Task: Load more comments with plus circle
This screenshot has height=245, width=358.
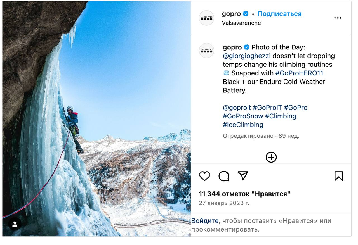Action: (271, 157)
